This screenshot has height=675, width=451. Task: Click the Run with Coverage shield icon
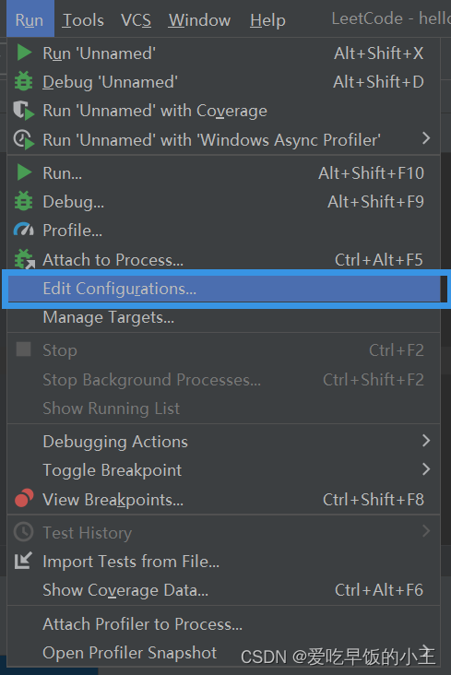tap(24, 111)
